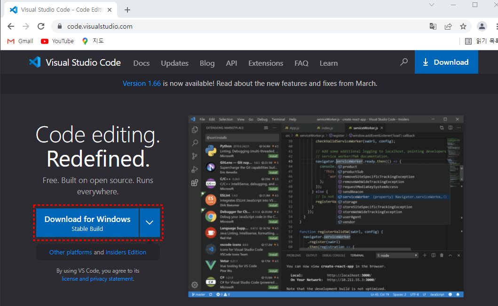The width and height of the screenshot is (498, 306).
Task: Expand the download options chevron
Action: 150,222
